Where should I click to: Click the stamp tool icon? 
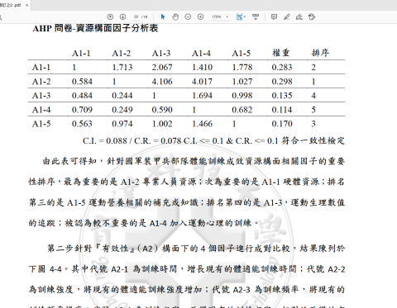tap(312, 17)
